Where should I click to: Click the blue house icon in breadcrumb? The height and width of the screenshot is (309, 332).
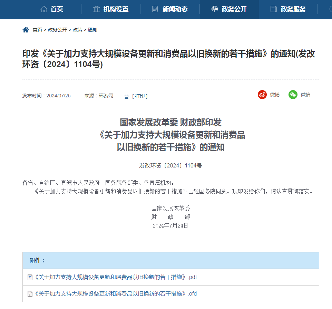[26, 30]
